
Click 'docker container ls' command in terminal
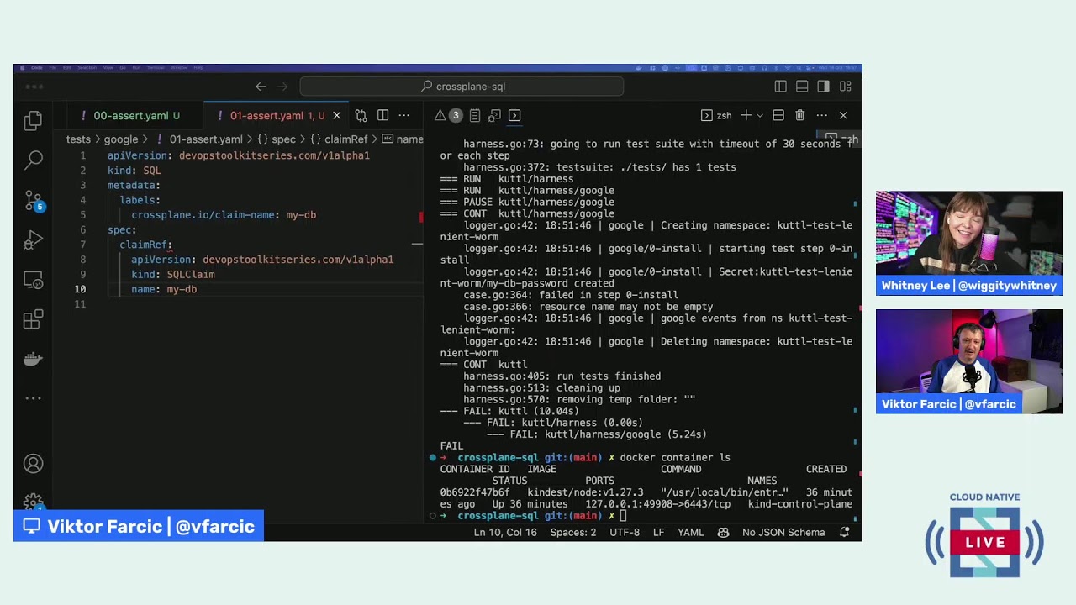[x=675, y=458]
